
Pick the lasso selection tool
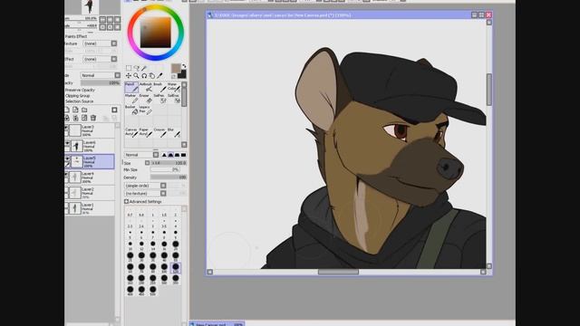tap(137, 68)
